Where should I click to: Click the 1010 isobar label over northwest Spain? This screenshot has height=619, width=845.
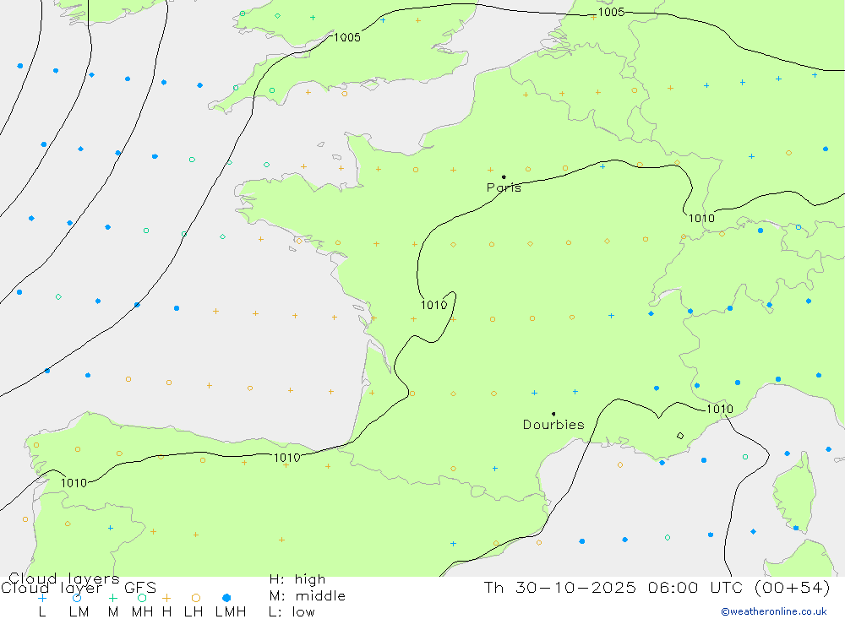point(74,483)
